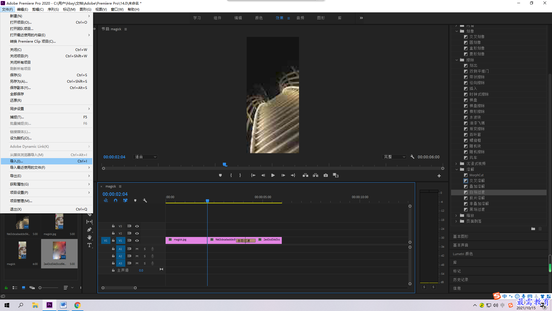Toggle lock on track V3
Viewport: 552px width, 311px height.
[113, 226]
